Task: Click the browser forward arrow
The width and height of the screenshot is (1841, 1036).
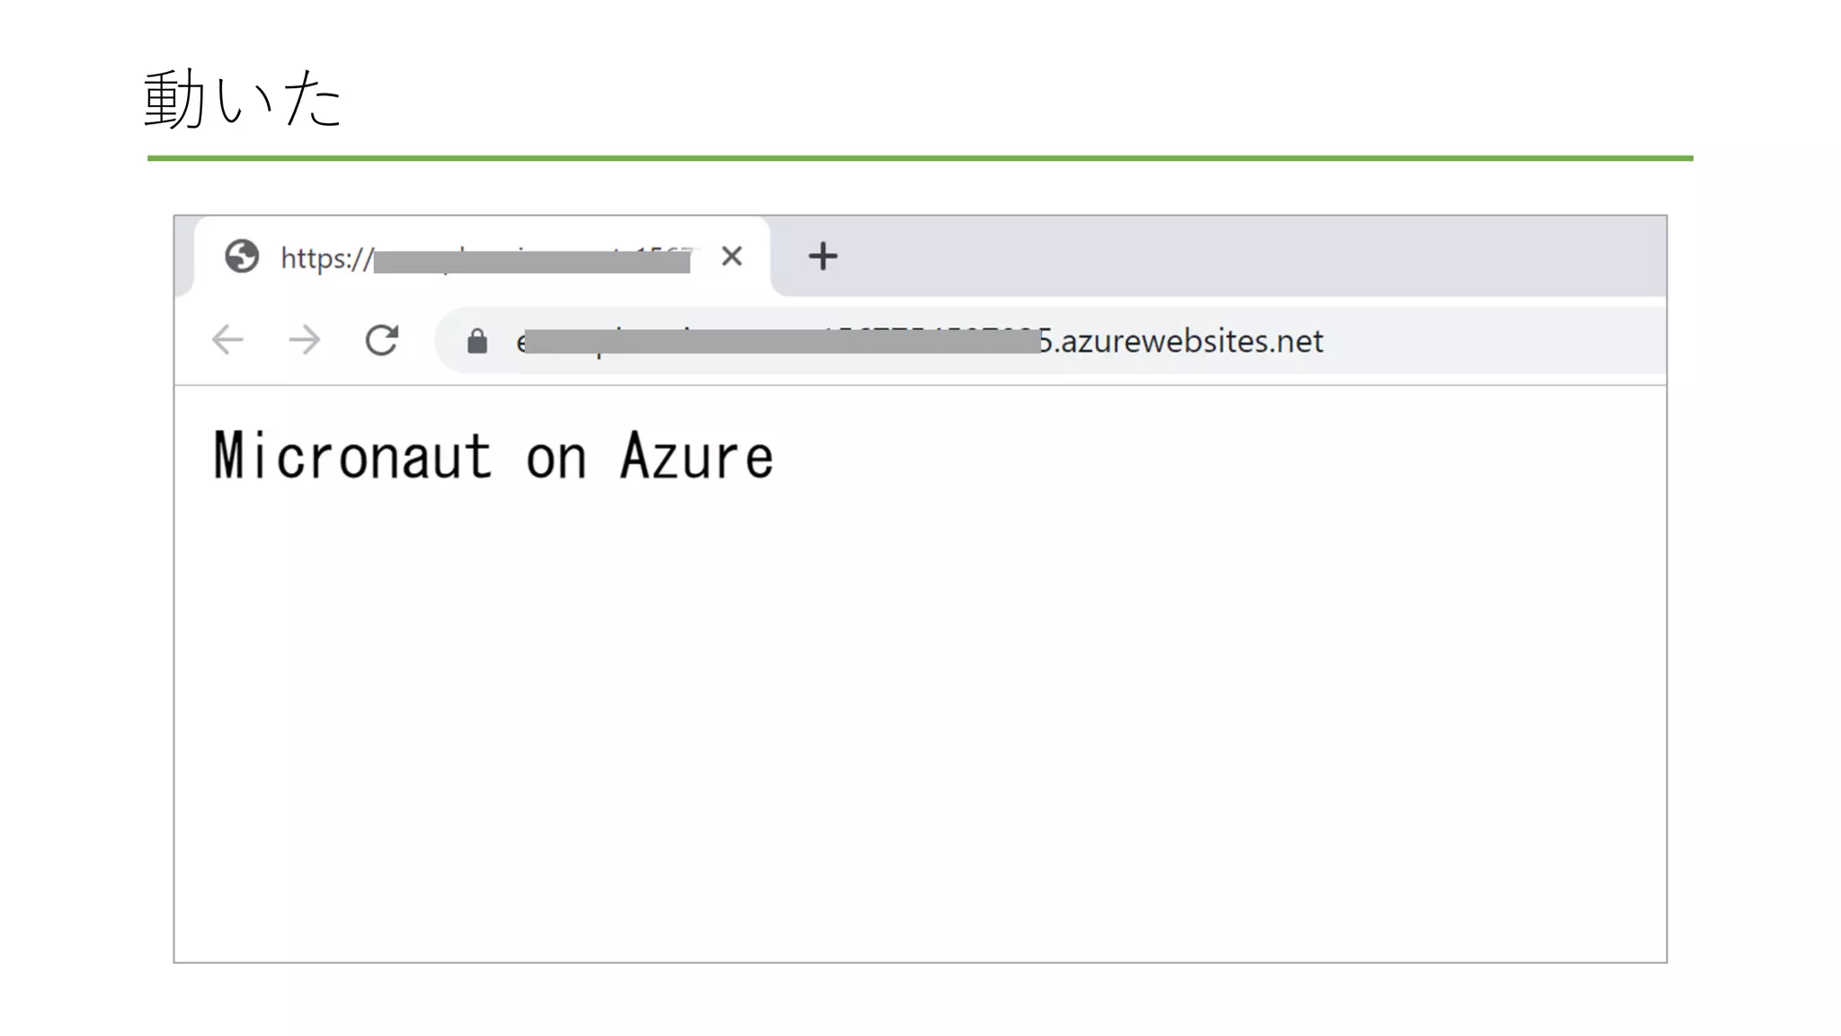Action: (x=305, y=340)
